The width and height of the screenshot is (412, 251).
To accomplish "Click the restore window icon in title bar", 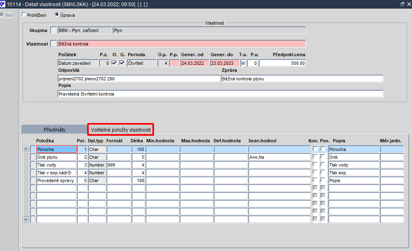I will (402, 4).
